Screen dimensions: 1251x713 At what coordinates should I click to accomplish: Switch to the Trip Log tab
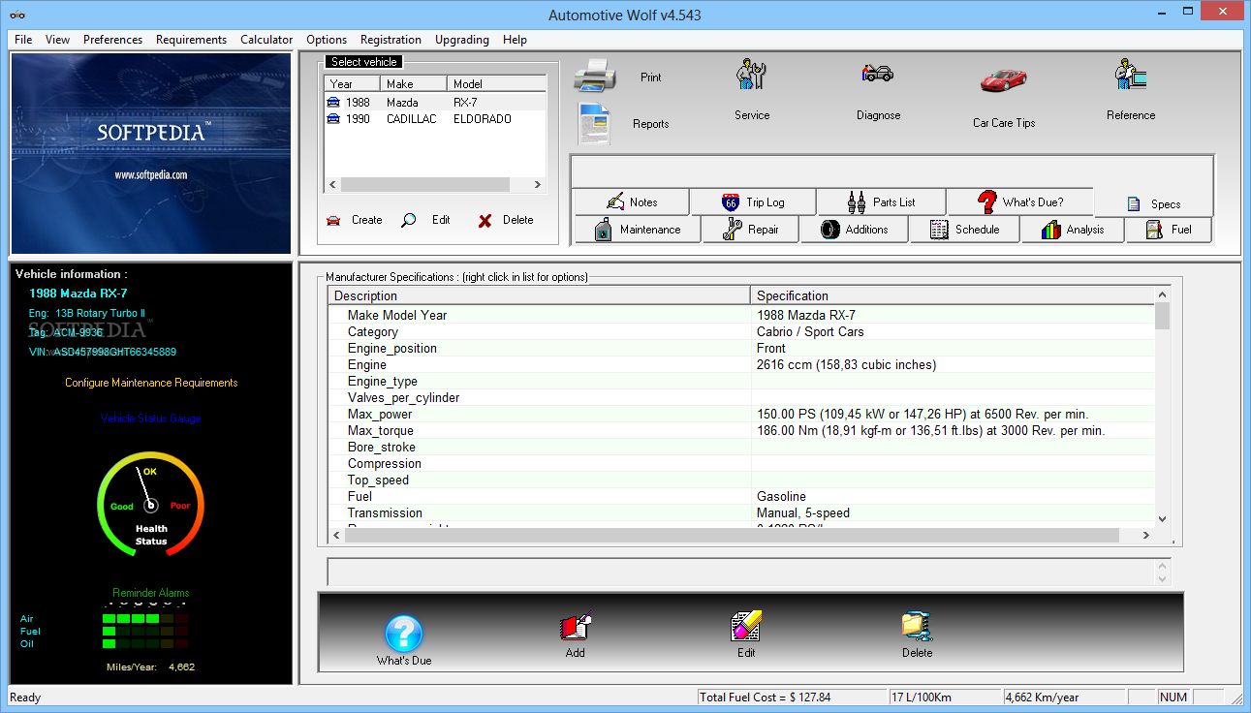(x=753, y=202)
